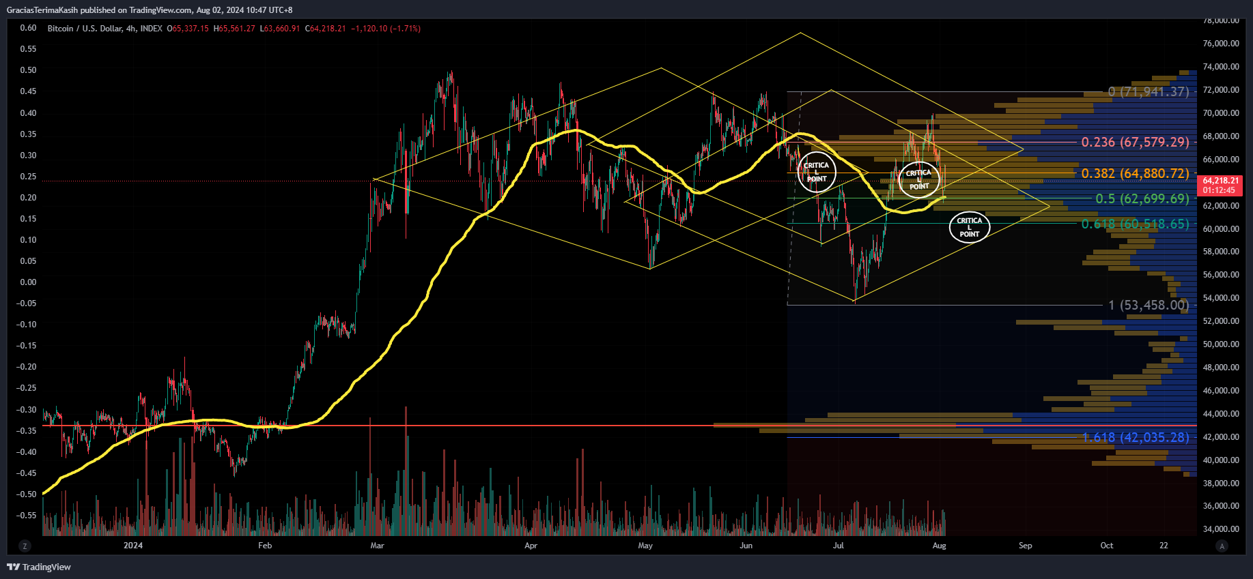This screenshot has width=1253, height=579.
Task: Toggle the auto-scale A button at bottom right
Action: coord(1222,546)
